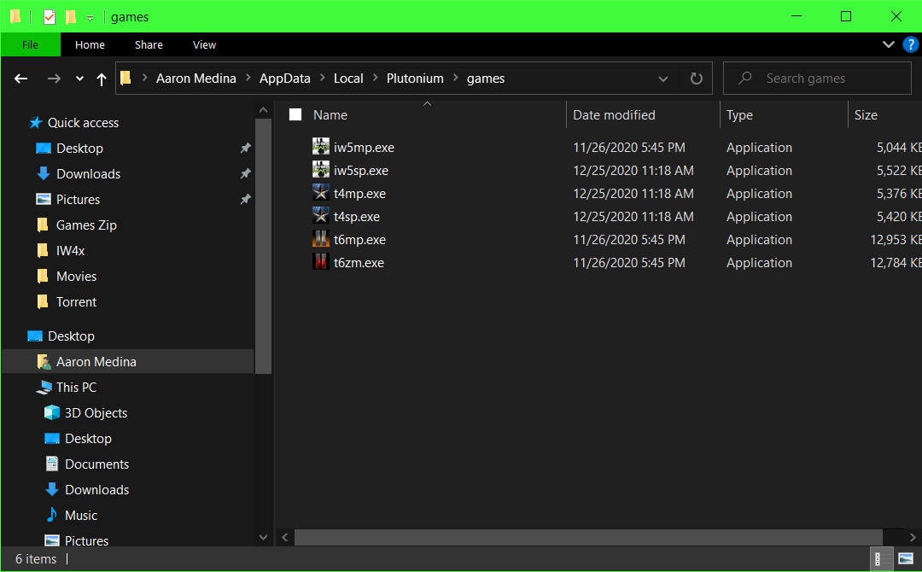Click the chevron before Aaron Medina in path
Screen dimensions: 922x572
point(144,79)
